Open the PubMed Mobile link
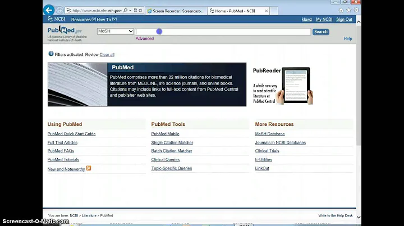The width and height of the screenshot is (404, 226). click(x=165, y=134)
